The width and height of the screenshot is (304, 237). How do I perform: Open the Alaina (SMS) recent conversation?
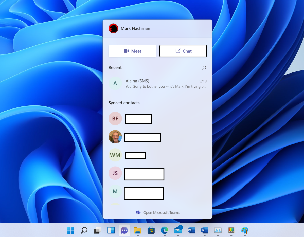[157, 84]
